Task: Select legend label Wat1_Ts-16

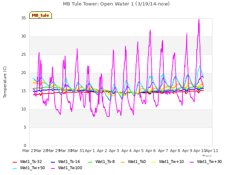Action: (x=69, y=162)
